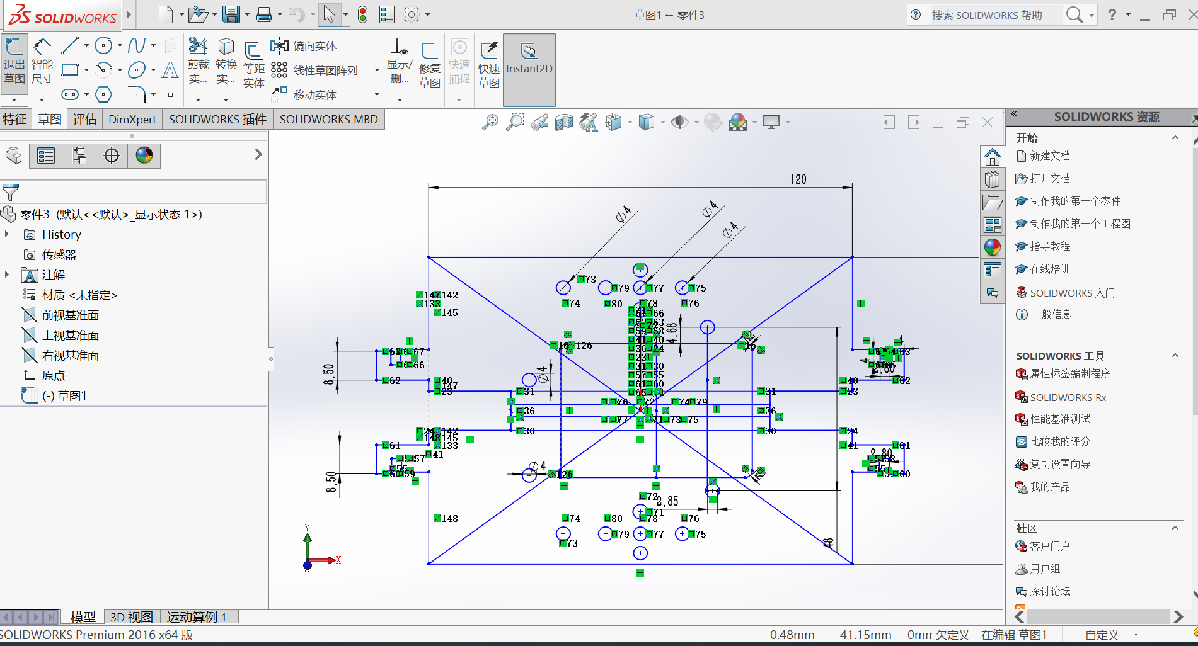Select the Smart Dimension (智能尺寸) tool
The height and width of the screenshot is (646, 1198).
point(42,61)
